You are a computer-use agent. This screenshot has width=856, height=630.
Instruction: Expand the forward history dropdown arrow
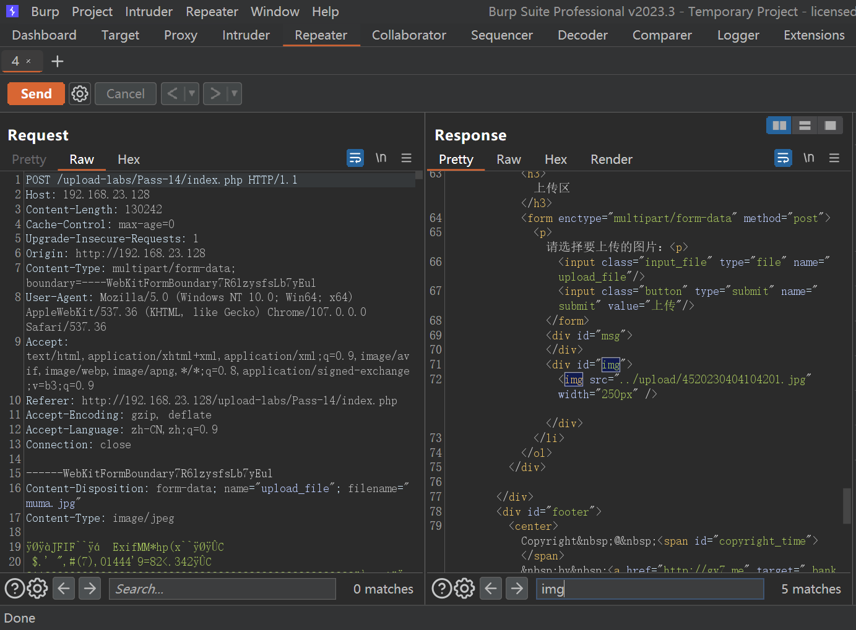tap(234, 94)
